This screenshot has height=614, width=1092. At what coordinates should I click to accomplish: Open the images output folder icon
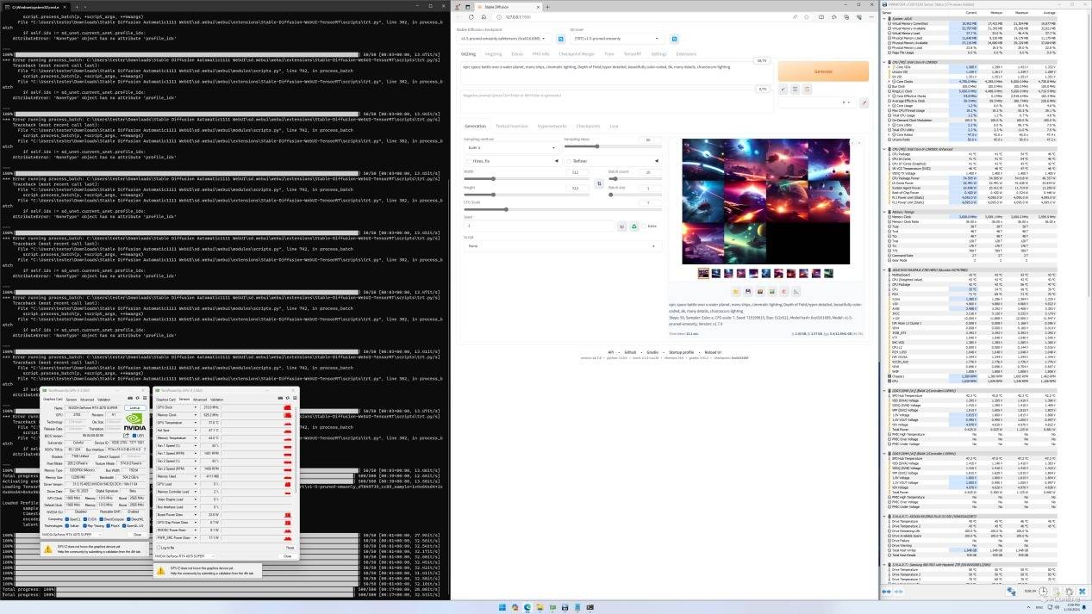[736, 292]
